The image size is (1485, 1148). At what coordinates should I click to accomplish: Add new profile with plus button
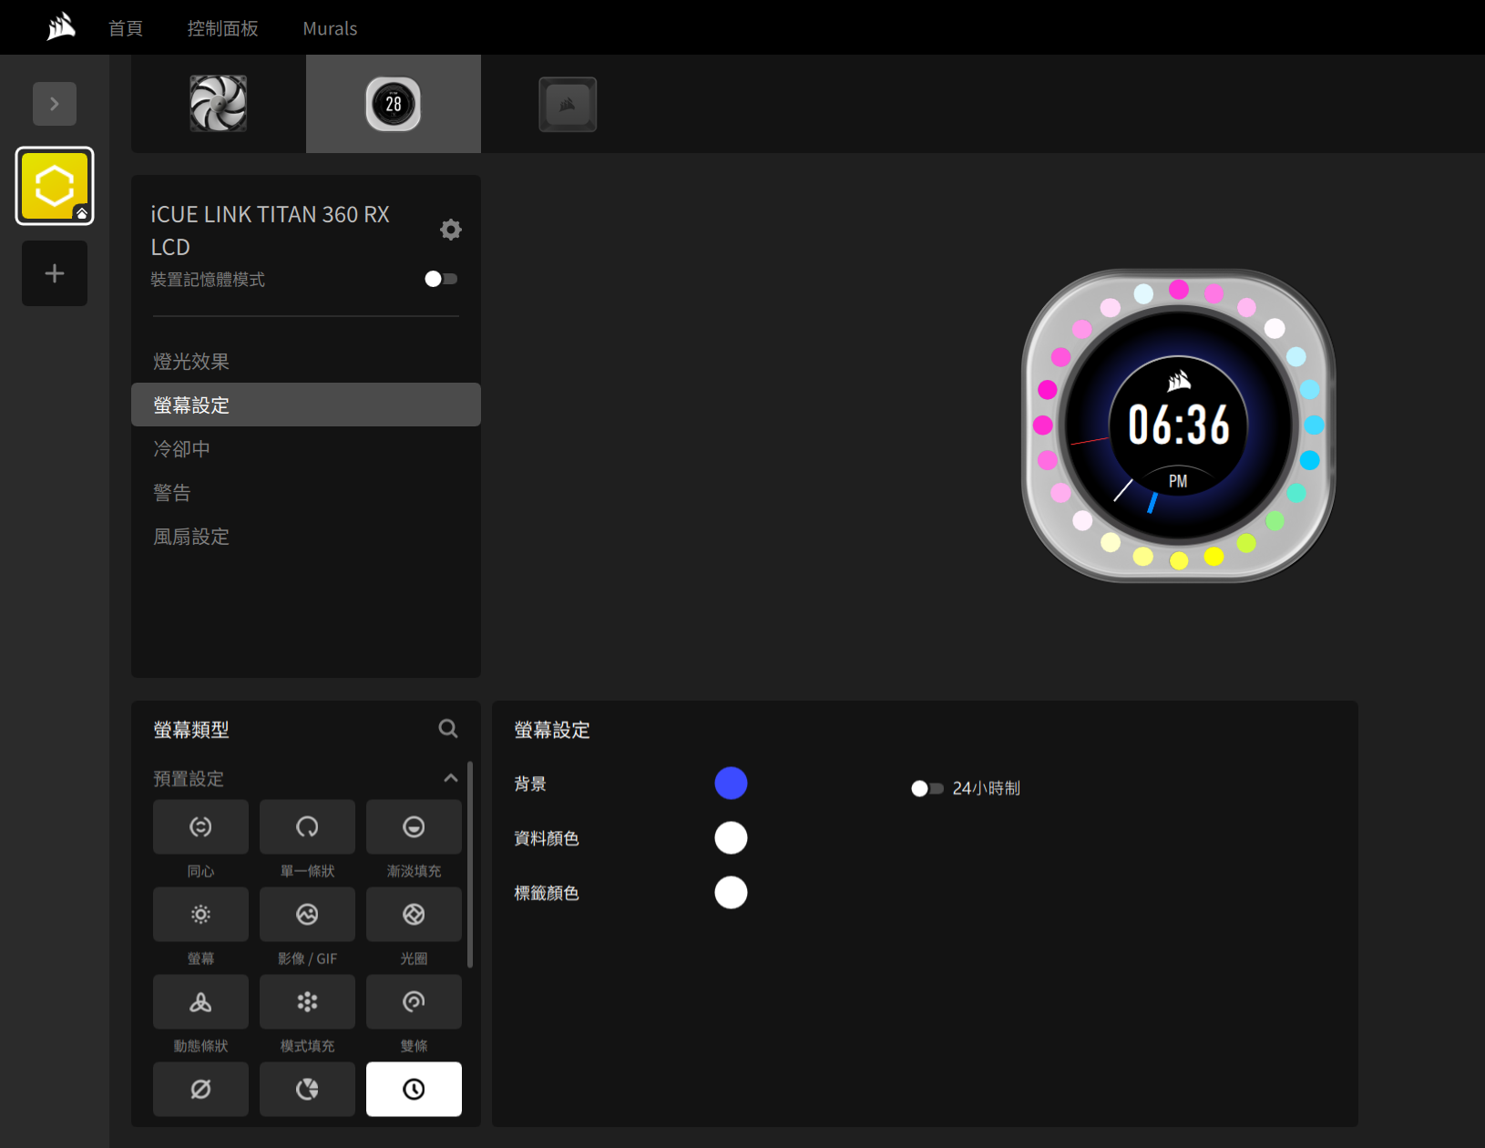(x=55, y=273)
